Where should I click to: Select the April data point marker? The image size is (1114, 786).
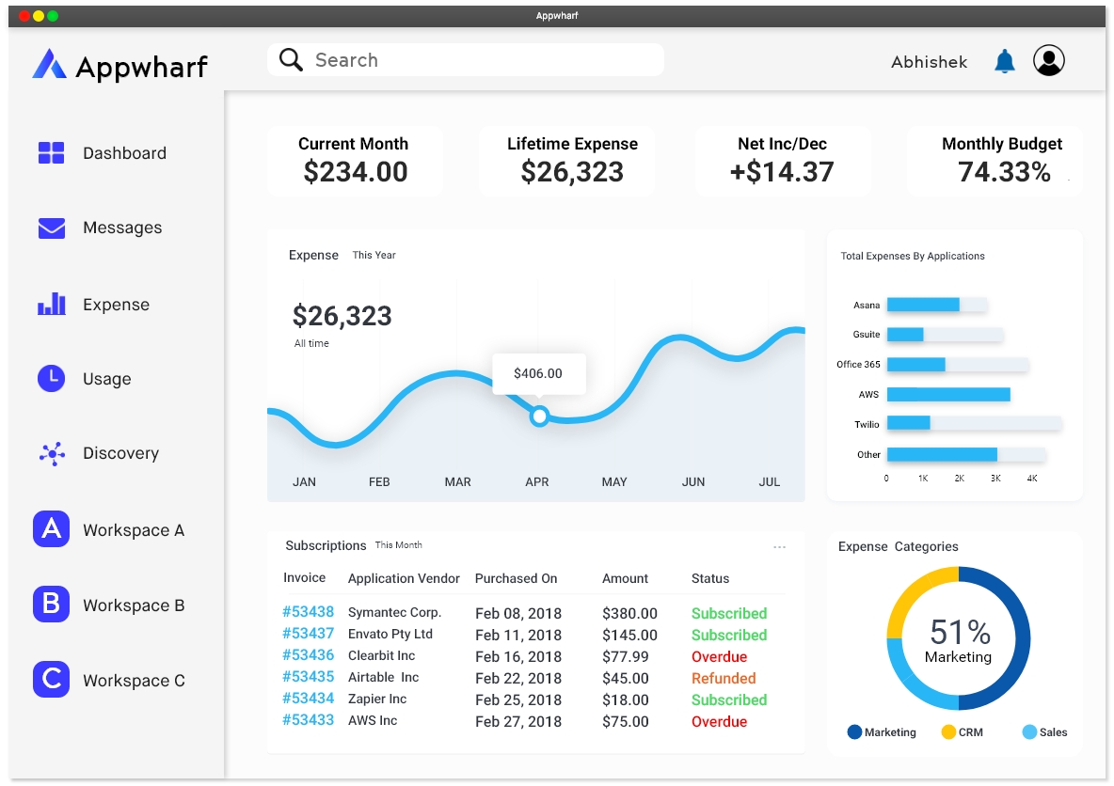(x=539, y=417)
